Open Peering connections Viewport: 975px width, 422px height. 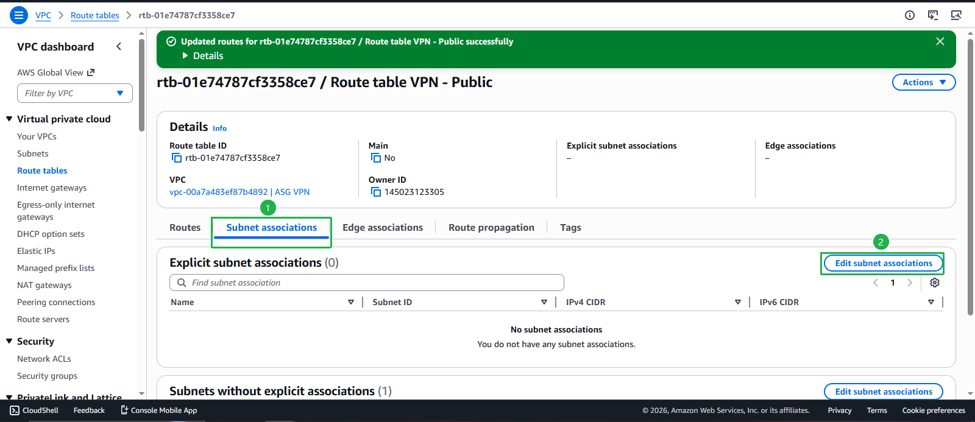56,302
